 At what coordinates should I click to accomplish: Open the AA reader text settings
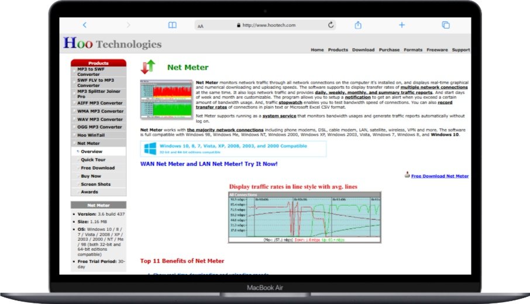point(201,26)
